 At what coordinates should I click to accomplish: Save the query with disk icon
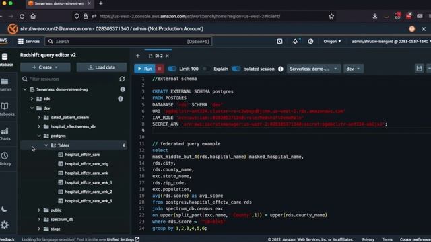pos(419,69)
